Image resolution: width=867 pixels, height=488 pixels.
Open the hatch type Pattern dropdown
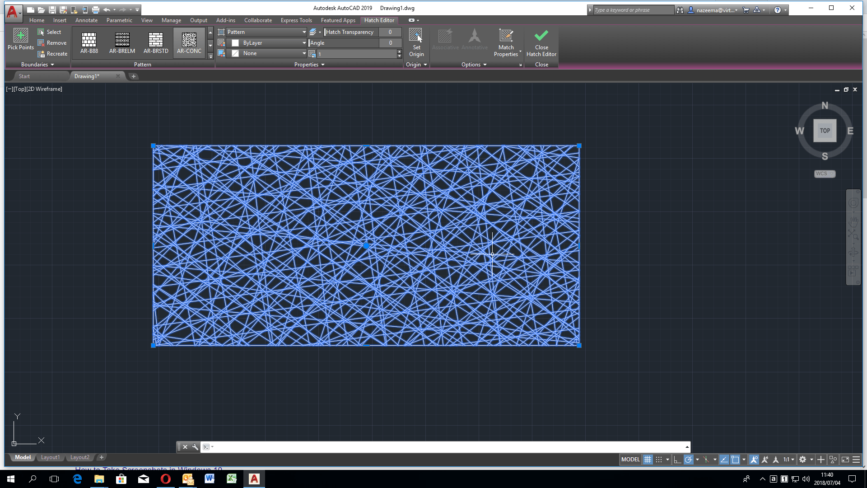tap(304, 32)
